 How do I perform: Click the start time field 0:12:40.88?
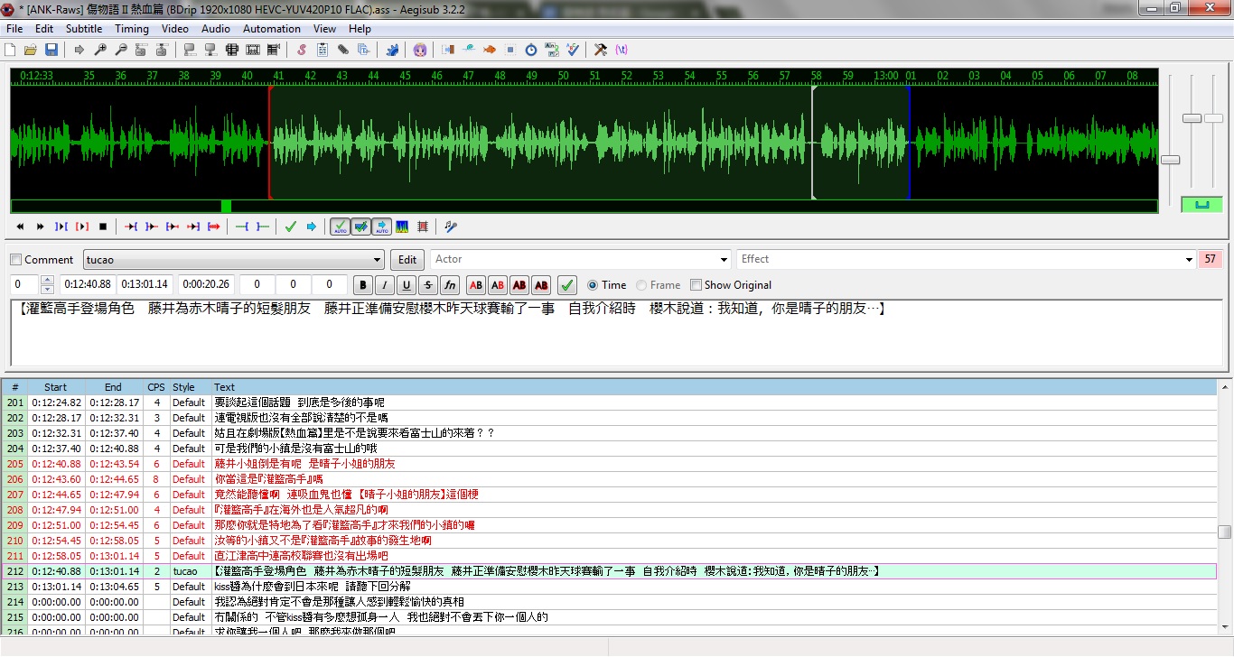click(x=88, y=285)
